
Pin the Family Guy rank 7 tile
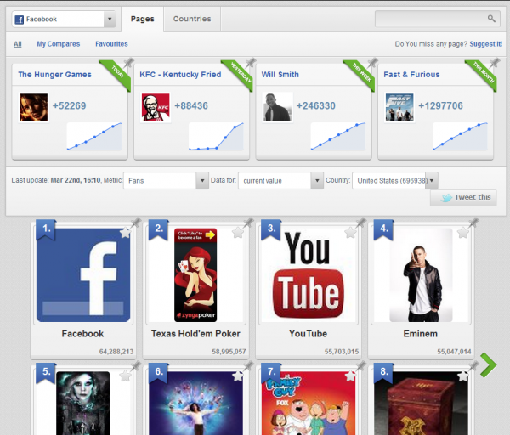(360, 365)
